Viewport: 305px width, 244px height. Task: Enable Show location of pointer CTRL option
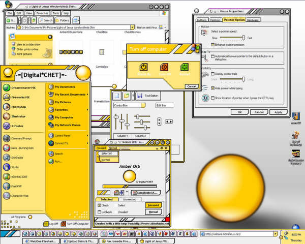point(212,98)
